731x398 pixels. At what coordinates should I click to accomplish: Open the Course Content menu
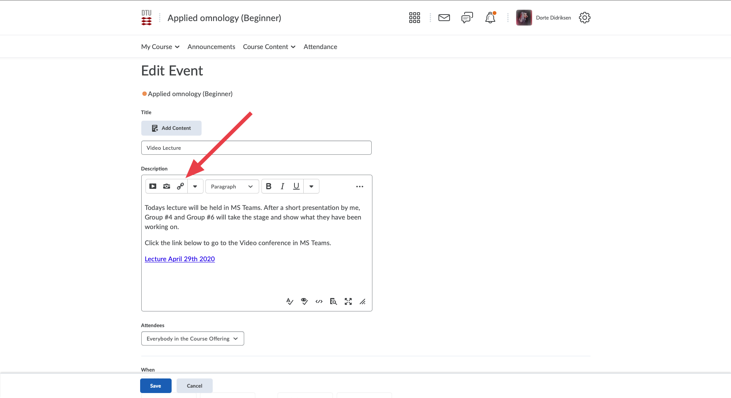269,46
